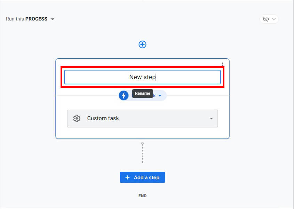Expand the Run this PROCESS dropdown arrow

(x=53, y=19)
